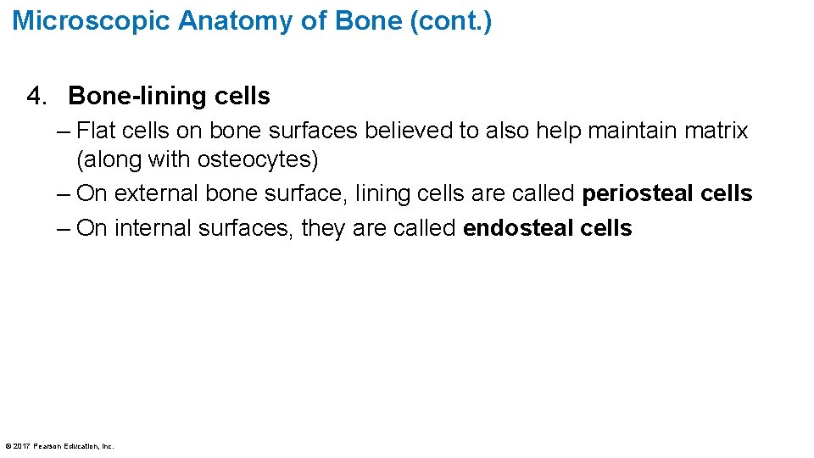
Task: Click the dash before 'On internal surfaces'
Action: click(x=64, y=229)
